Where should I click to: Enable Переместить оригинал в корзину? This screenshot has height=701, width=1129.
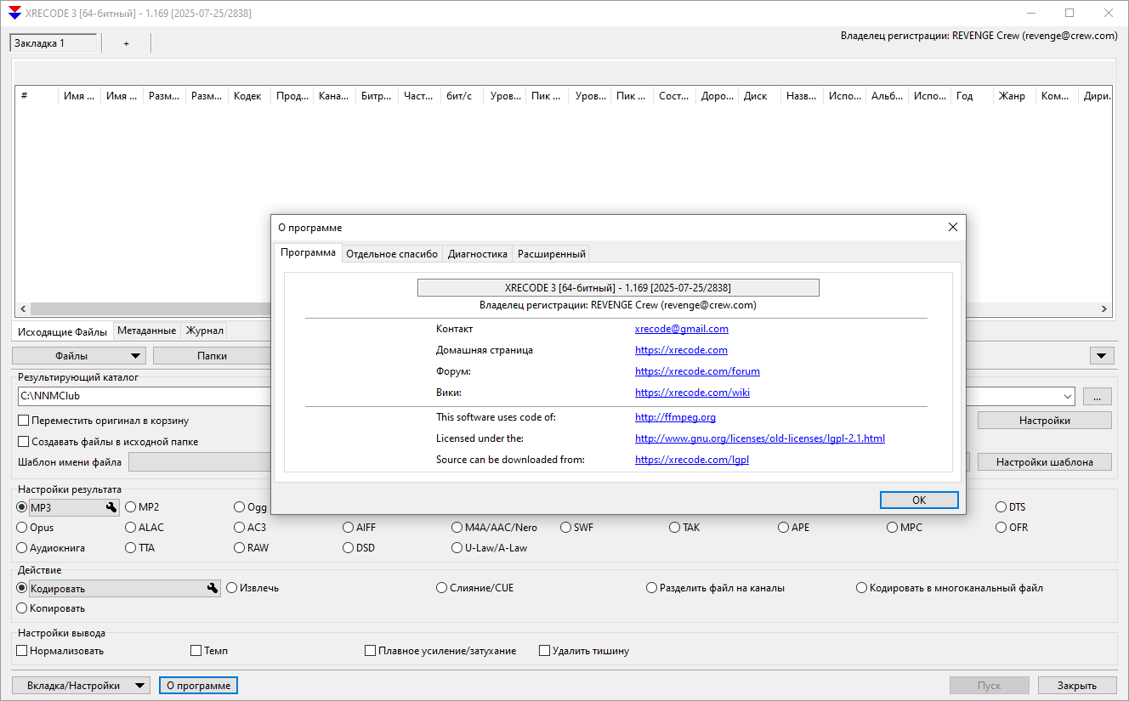click(24, 421)
